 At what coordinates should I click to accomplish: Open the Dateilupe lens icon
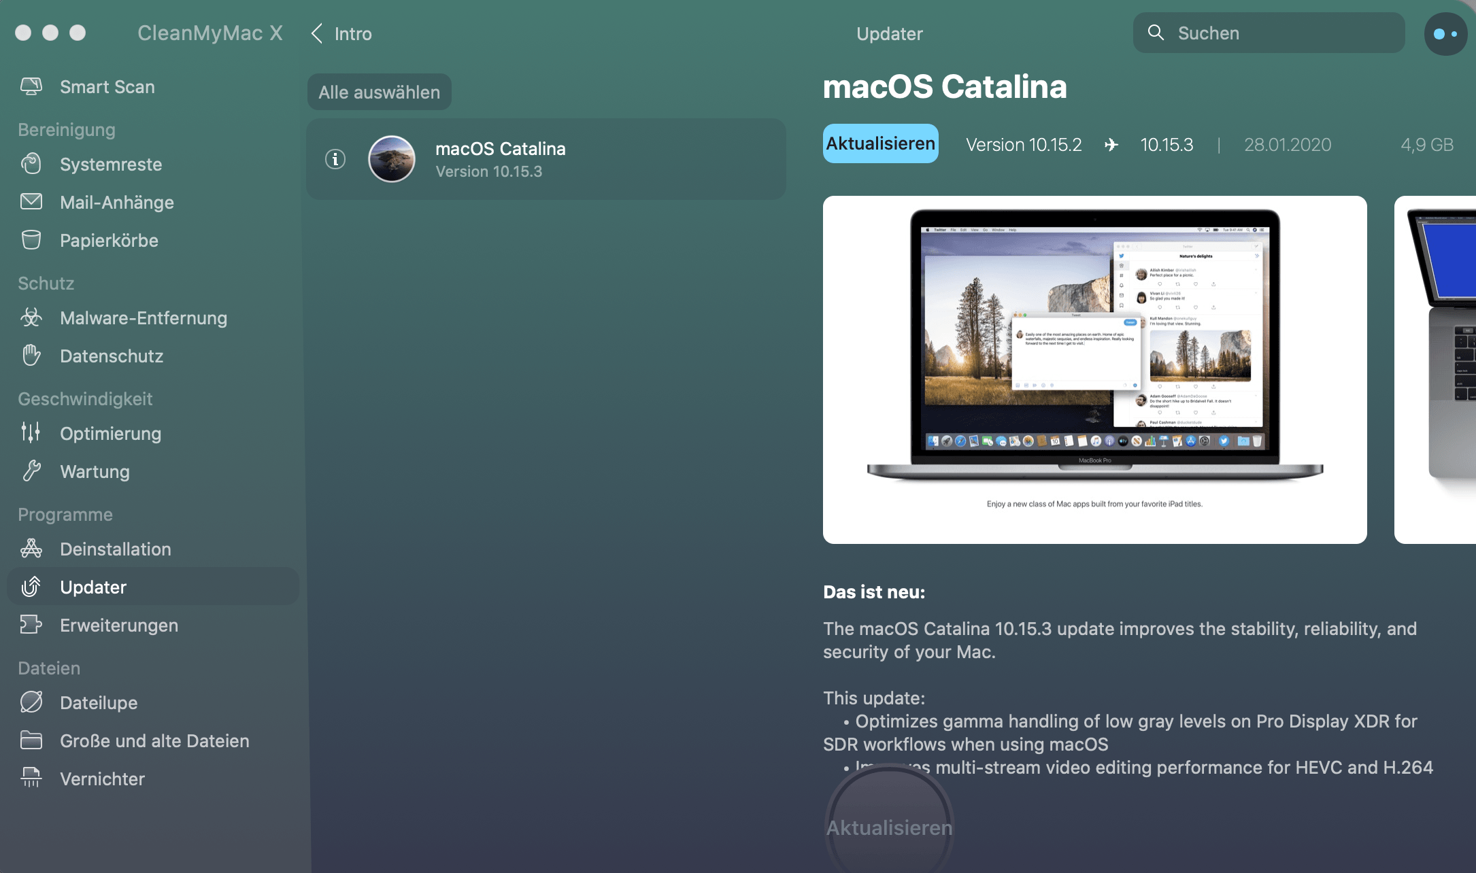[31, 702]
